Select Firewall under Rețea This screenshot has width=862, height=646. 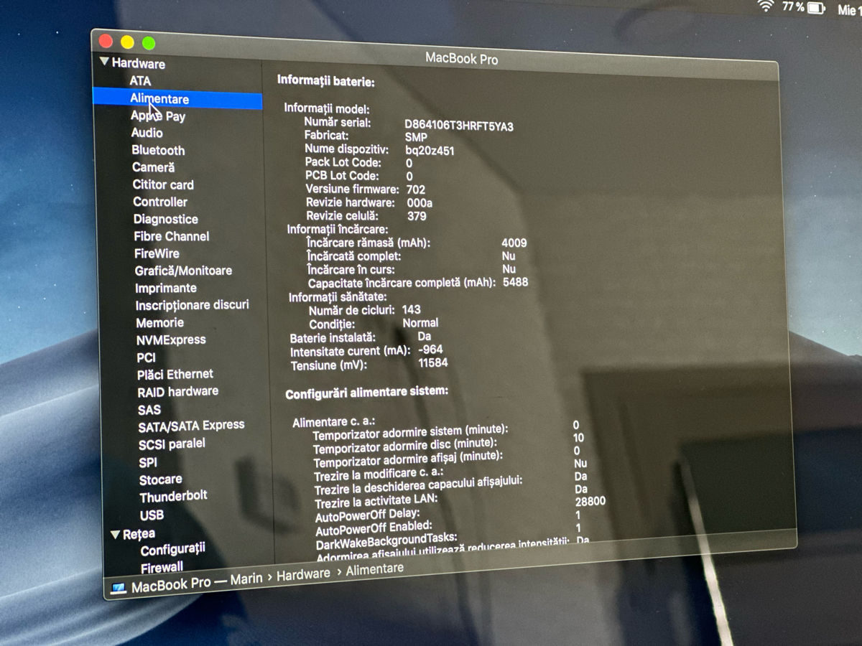(x=162, y=567)
